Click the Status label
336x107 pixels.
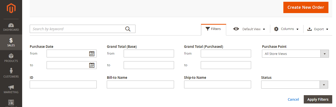click(266, 78)
